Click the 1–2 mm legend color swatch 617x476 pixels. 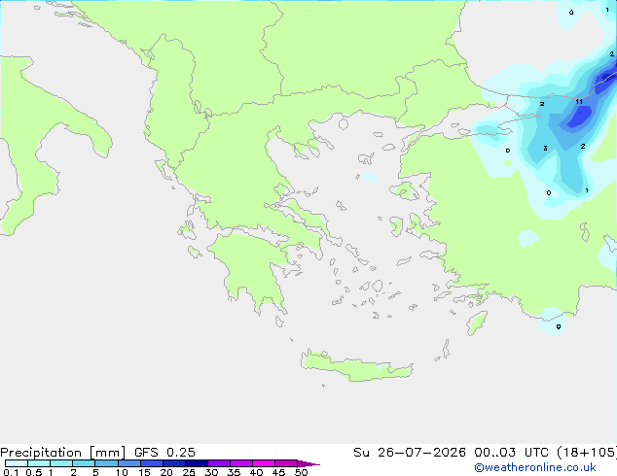coord(61,463)
